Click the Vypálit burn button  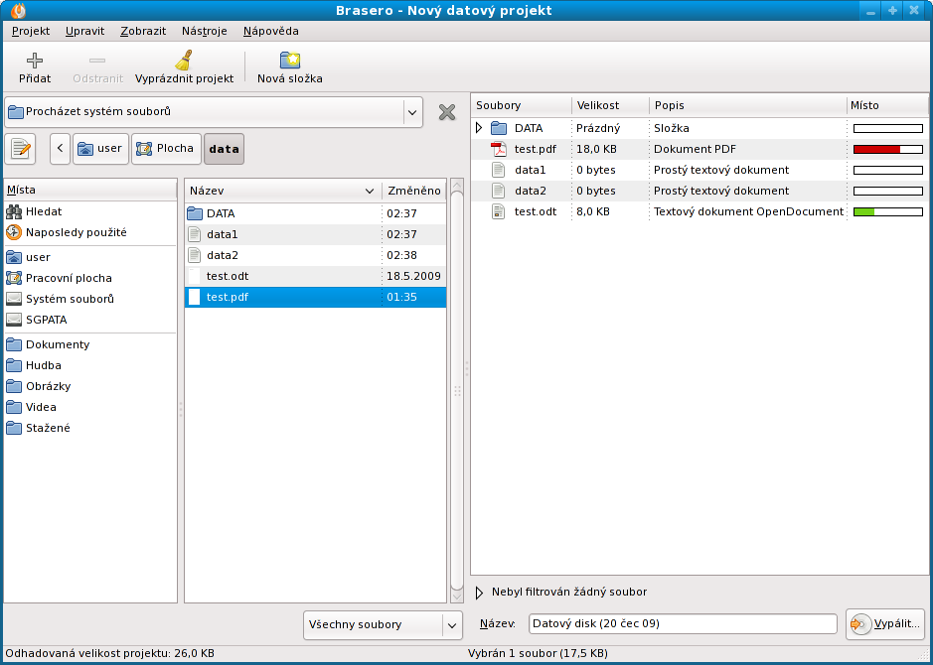[x=885, y=624]
